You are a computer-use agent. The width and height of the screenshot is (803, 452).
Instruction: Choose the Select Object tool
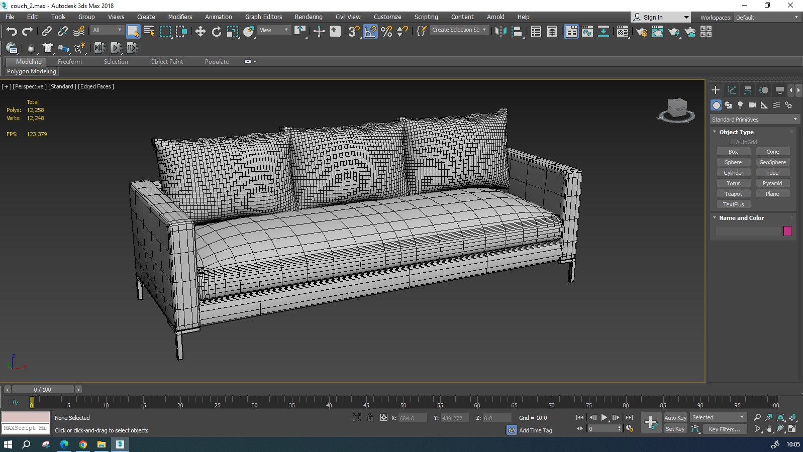(133, 31)
